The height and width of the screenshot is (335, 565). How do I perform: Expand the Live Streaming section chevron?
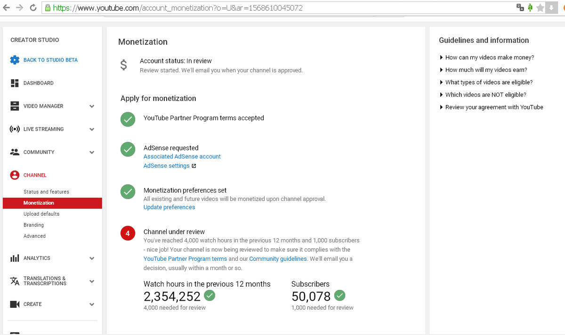[92, 129]
